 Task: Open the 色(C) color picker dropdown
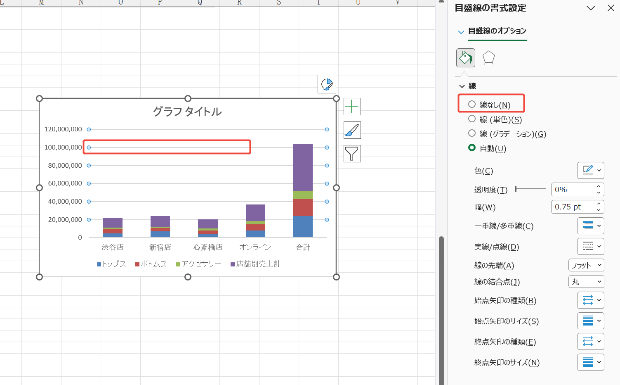click(590, 170)
